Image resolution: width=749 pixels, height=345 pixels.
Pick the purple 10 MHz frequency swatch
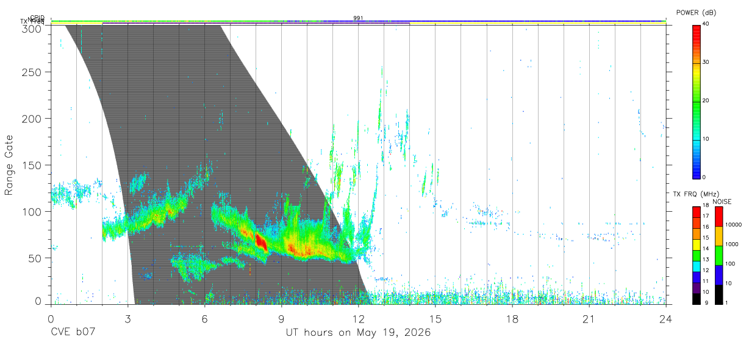[697, 287]
